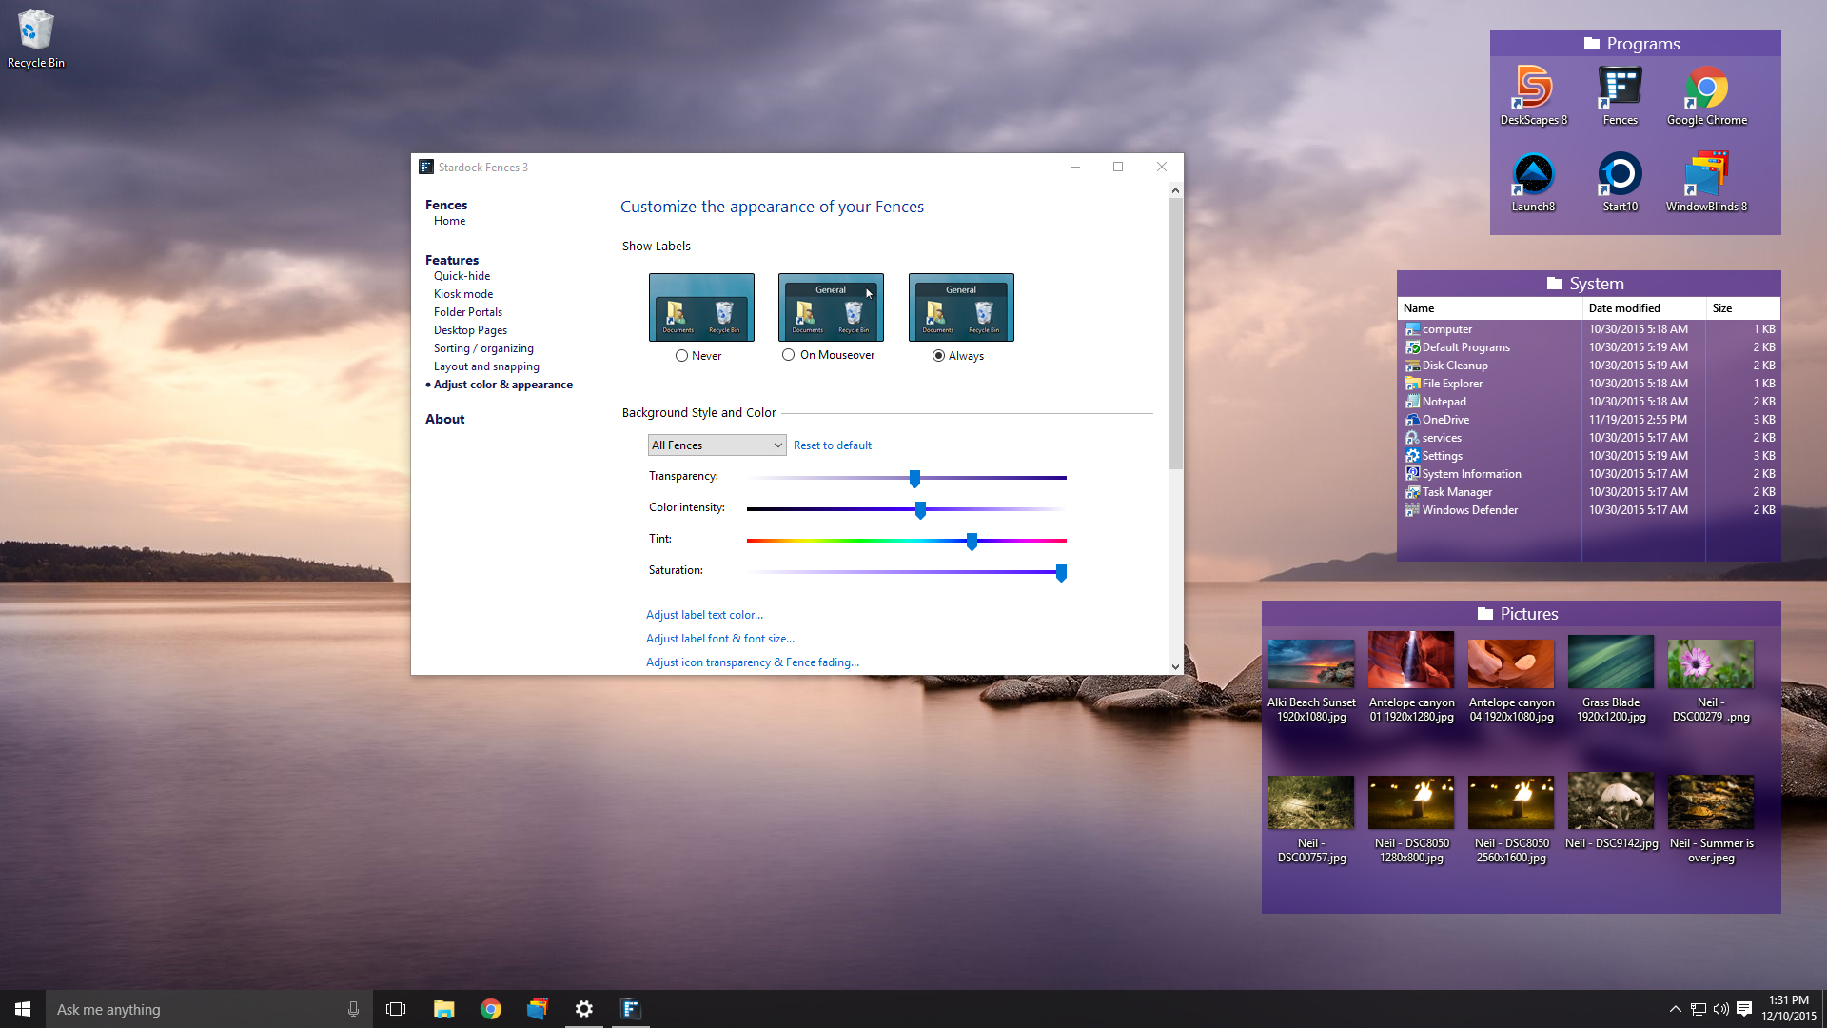The height and width of the screenshot is (1028, 1827).
Task: Expand the Folder Portals option
Action: [x=468, y=311]
